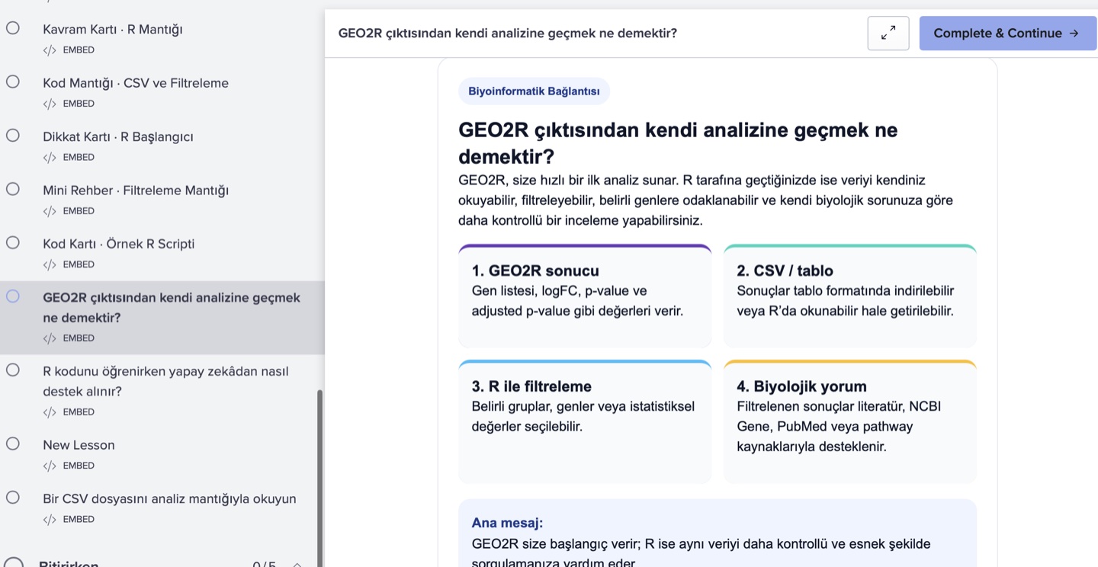Click the 'Ana mesaj:' heading
The height and width of the screenshot is (567, 1098).
click(x=507, y=523)
